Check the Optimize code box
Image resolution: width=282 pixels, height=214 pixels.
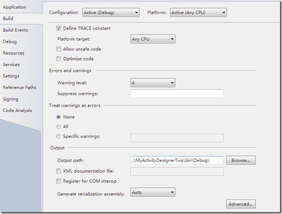tap(58, 59)
